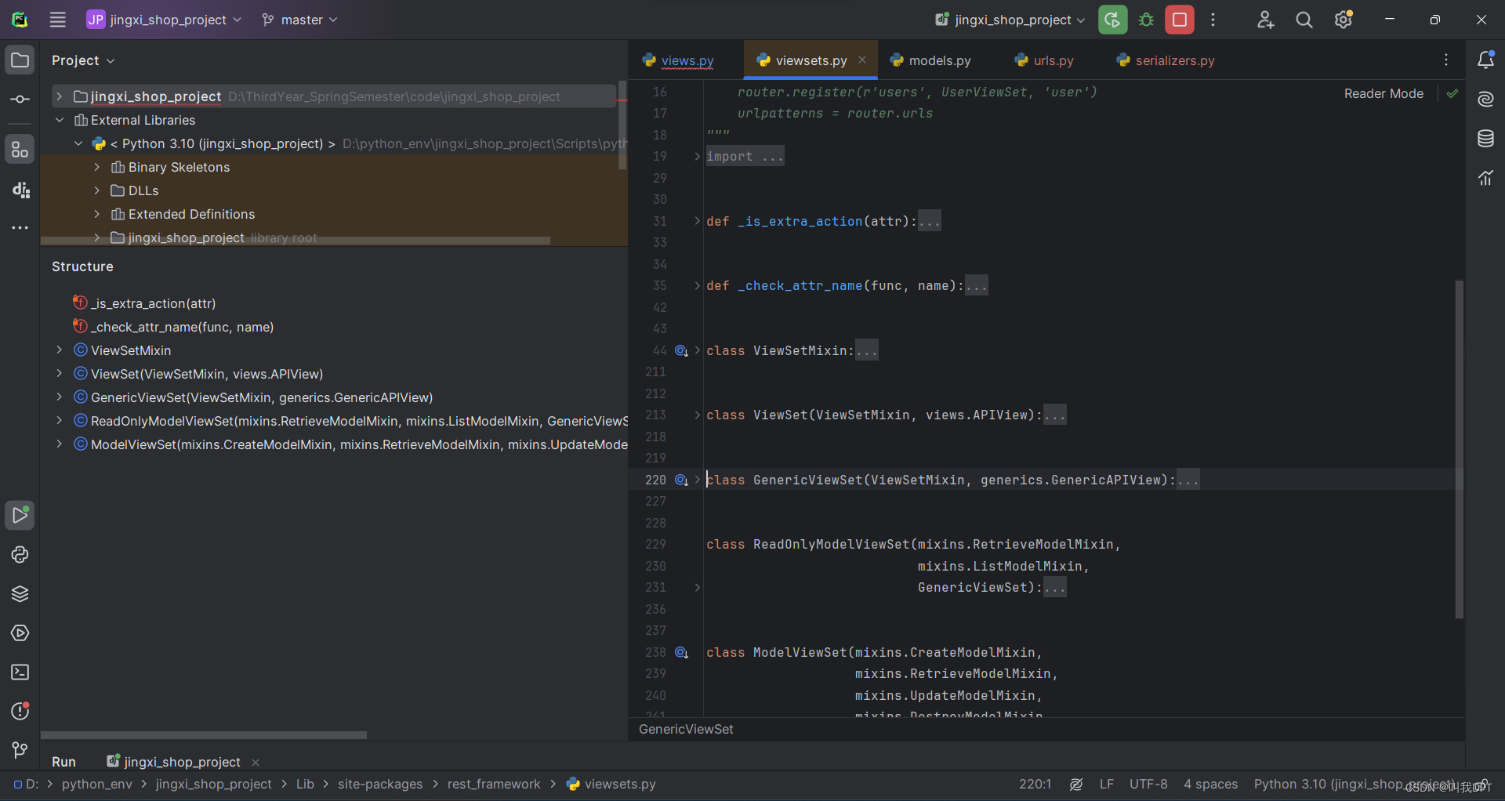Open editor tabs options menu
Viewport: 1505px width, 801px height.
[1446, 60]
